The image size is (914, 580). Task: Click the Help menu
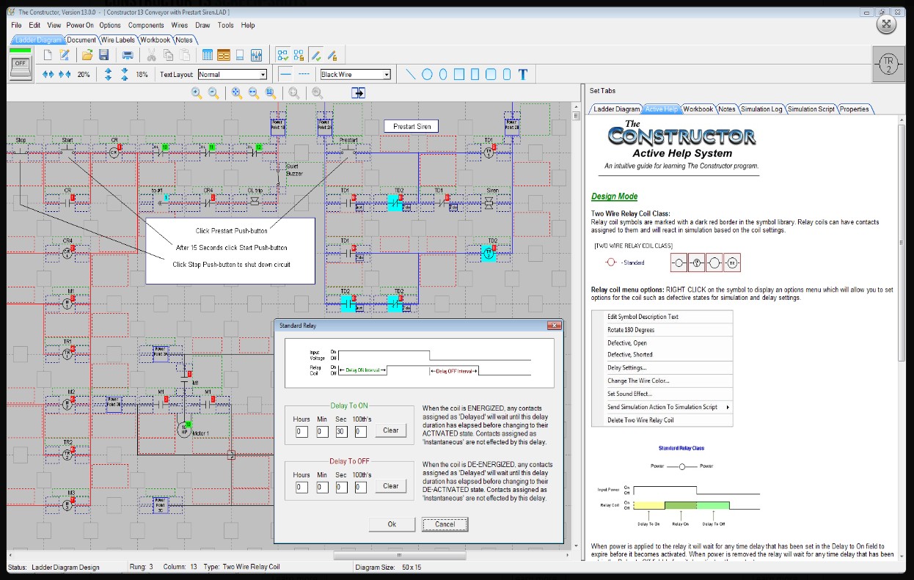248,25
